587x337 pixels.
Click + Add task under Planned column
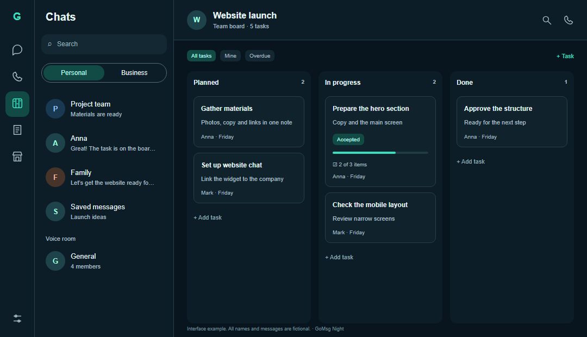tap(208, 217)
